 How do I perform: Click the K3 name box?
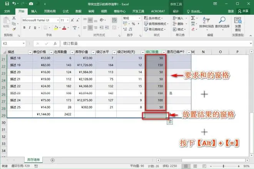[x=13, y=44]
